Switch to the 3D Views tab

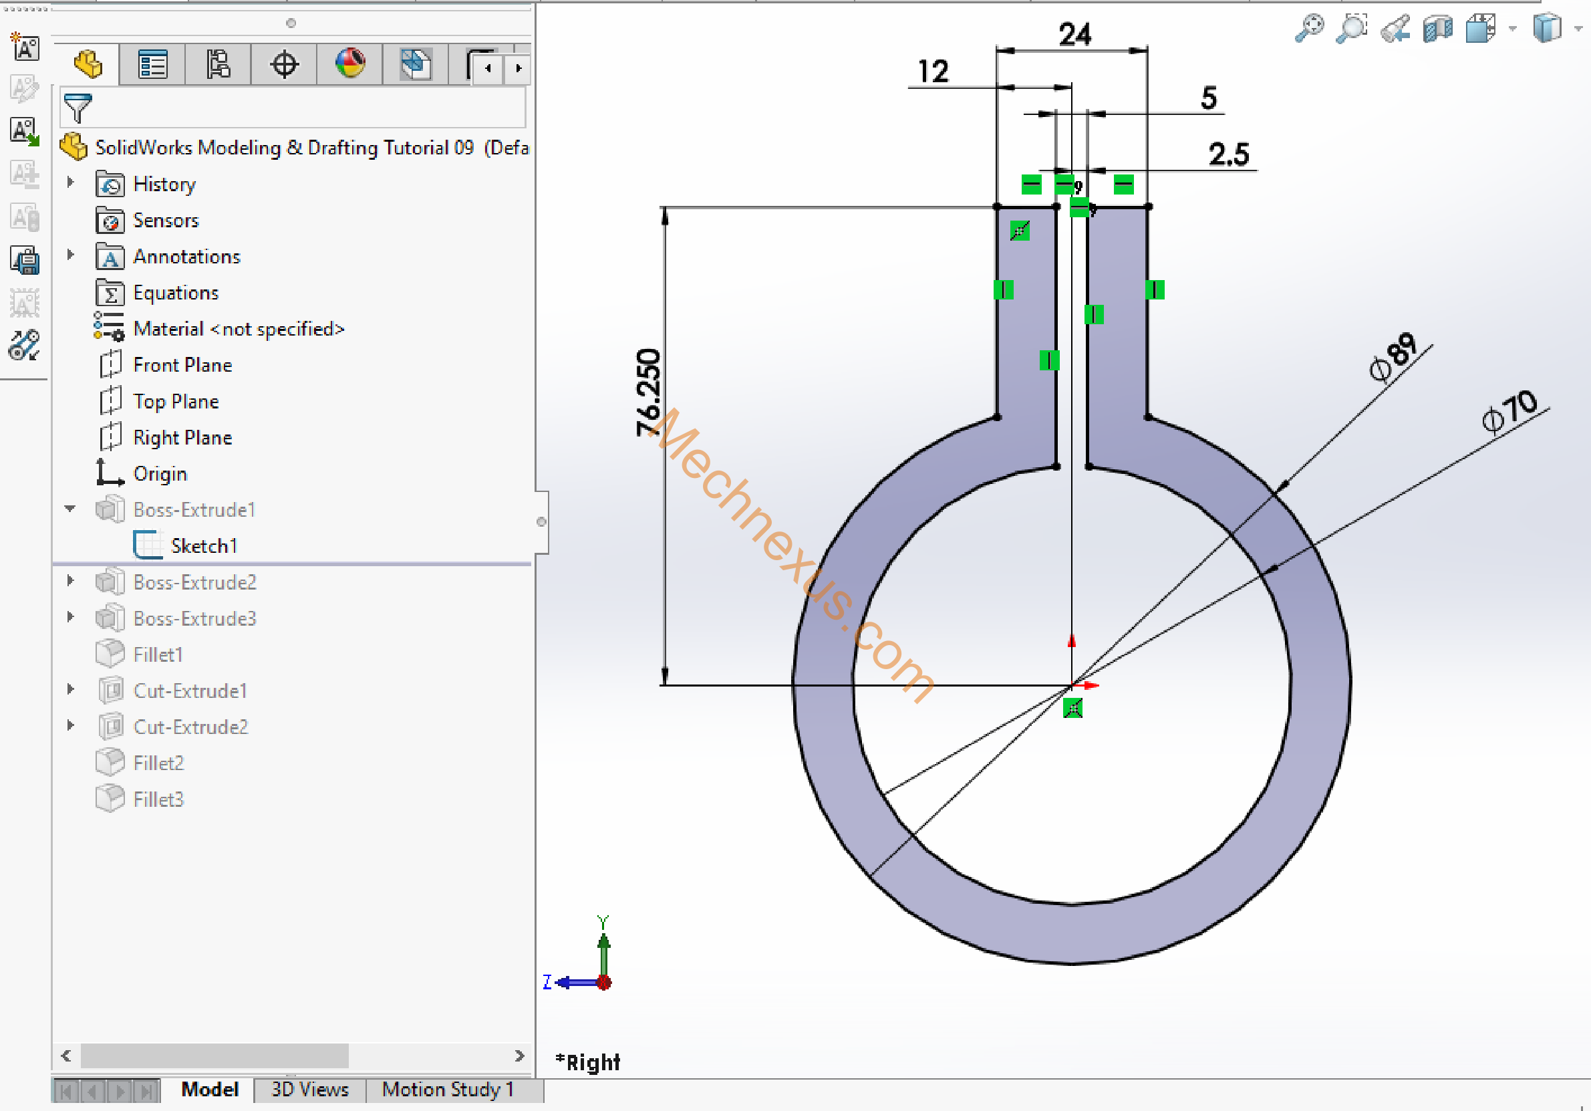click(309, 1090)
